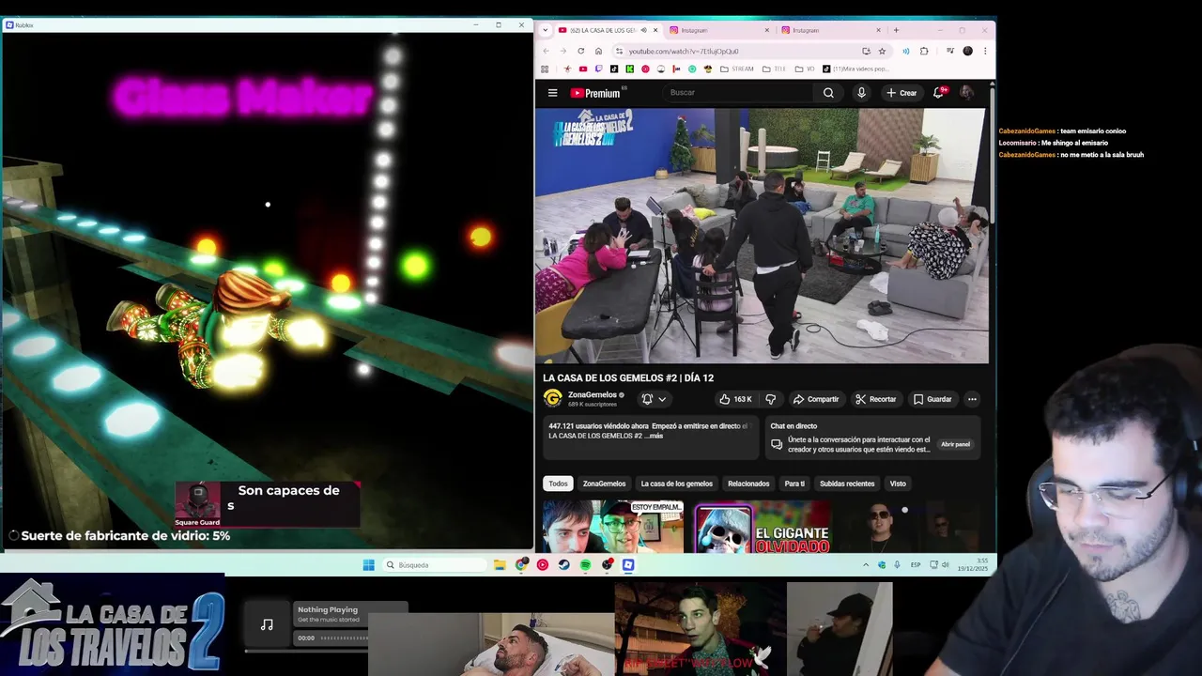Click the YouTube video player
Image resolution: width=1202 pixels, height=676 pixels.
762,235
